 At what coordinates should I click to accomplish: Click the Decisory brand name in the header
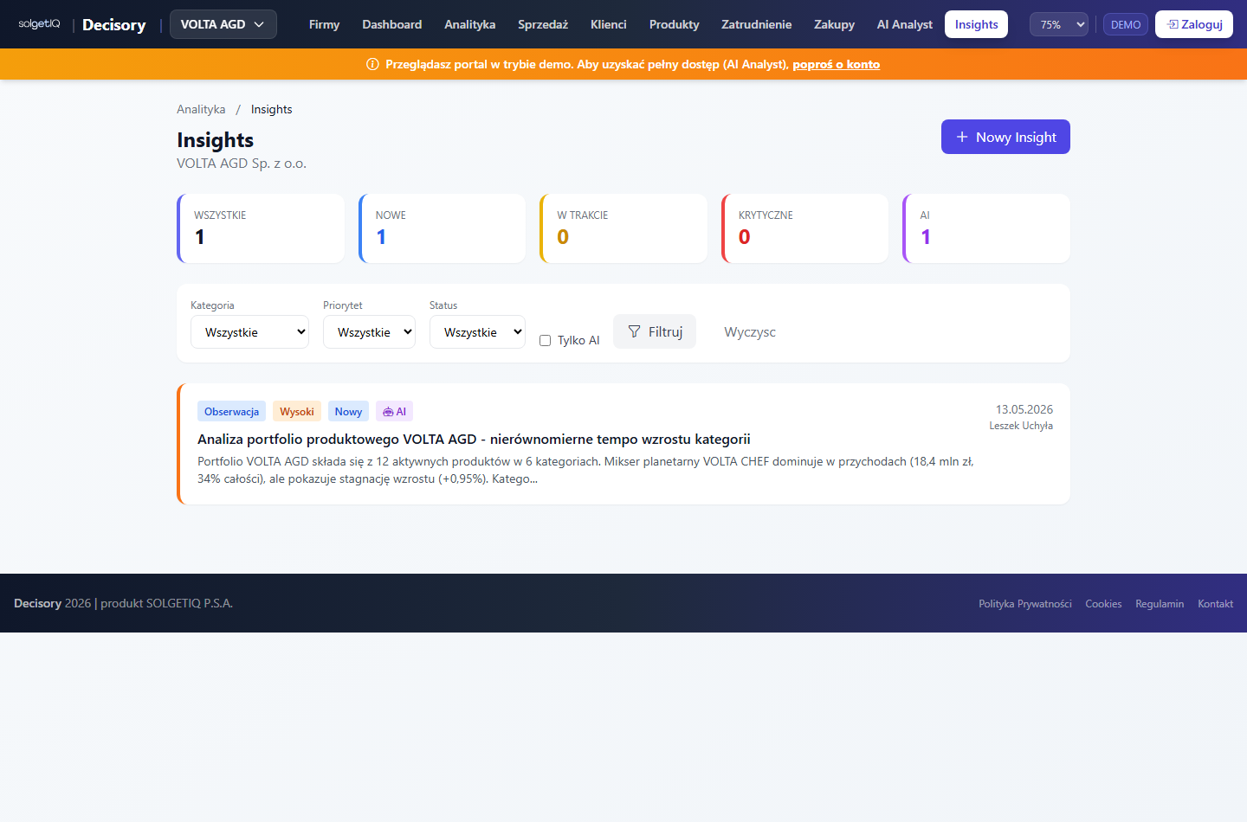(x=114, y=24)
